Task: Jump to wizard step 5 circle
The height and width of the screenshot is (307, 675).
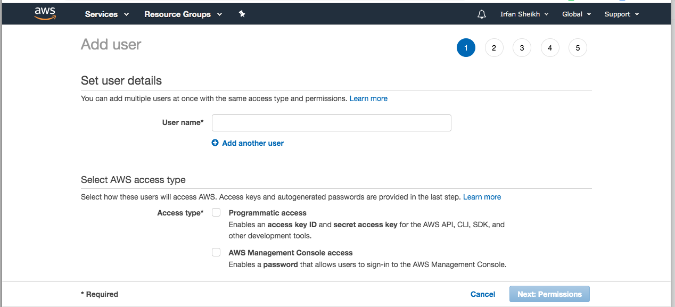Action: (x=578, y=48)
